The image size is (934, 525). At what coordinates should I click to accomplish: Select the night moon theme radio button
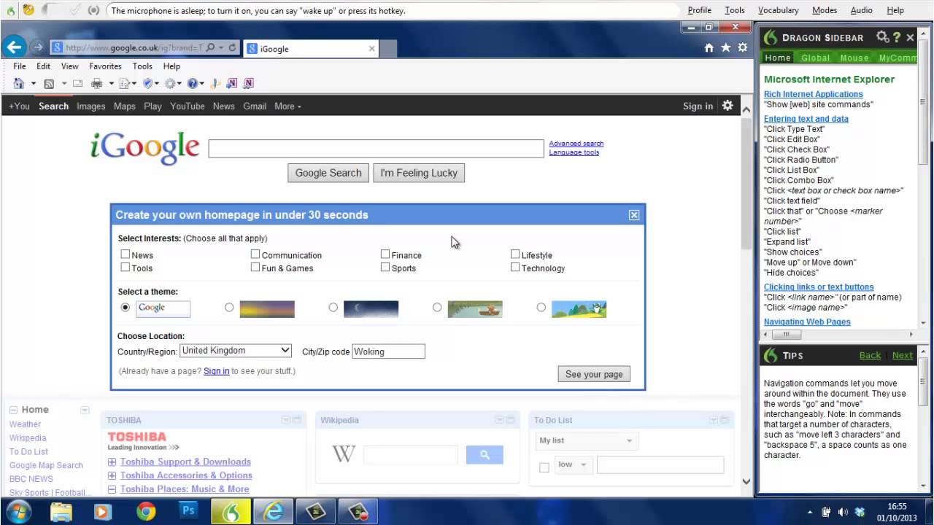pyautogui.click(x=333, y=308)
